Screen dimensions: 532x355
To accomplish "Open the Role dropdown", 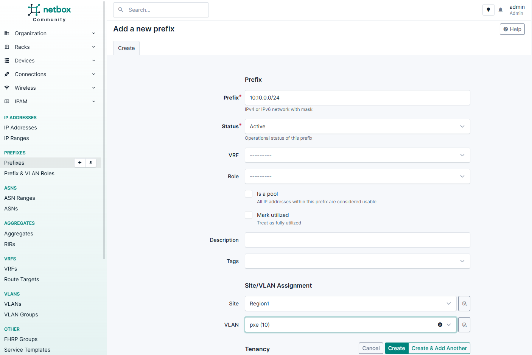I will click(x=357, y=176).
